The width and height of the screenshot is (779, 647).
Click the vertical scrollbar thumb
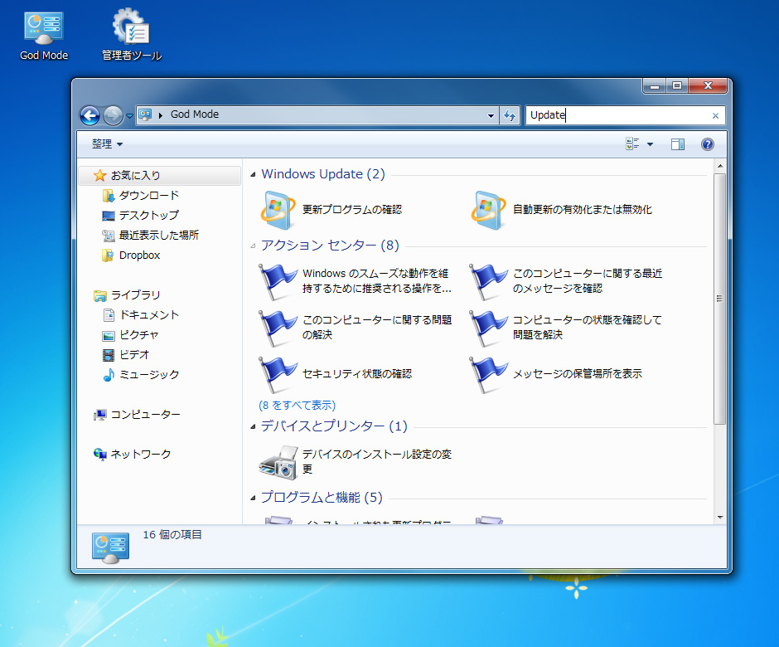click(720, 299)
